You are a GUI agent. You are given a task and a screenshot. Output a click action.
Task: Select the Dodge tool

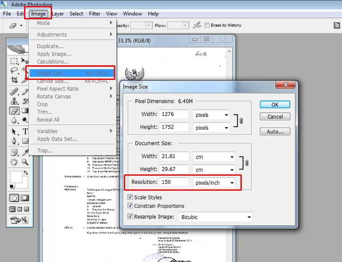tap(25, 120)
